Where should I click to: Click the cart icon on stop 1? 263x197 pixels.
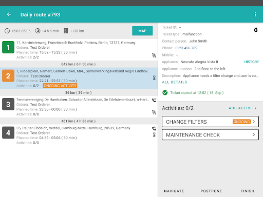(x=154, y=55)
